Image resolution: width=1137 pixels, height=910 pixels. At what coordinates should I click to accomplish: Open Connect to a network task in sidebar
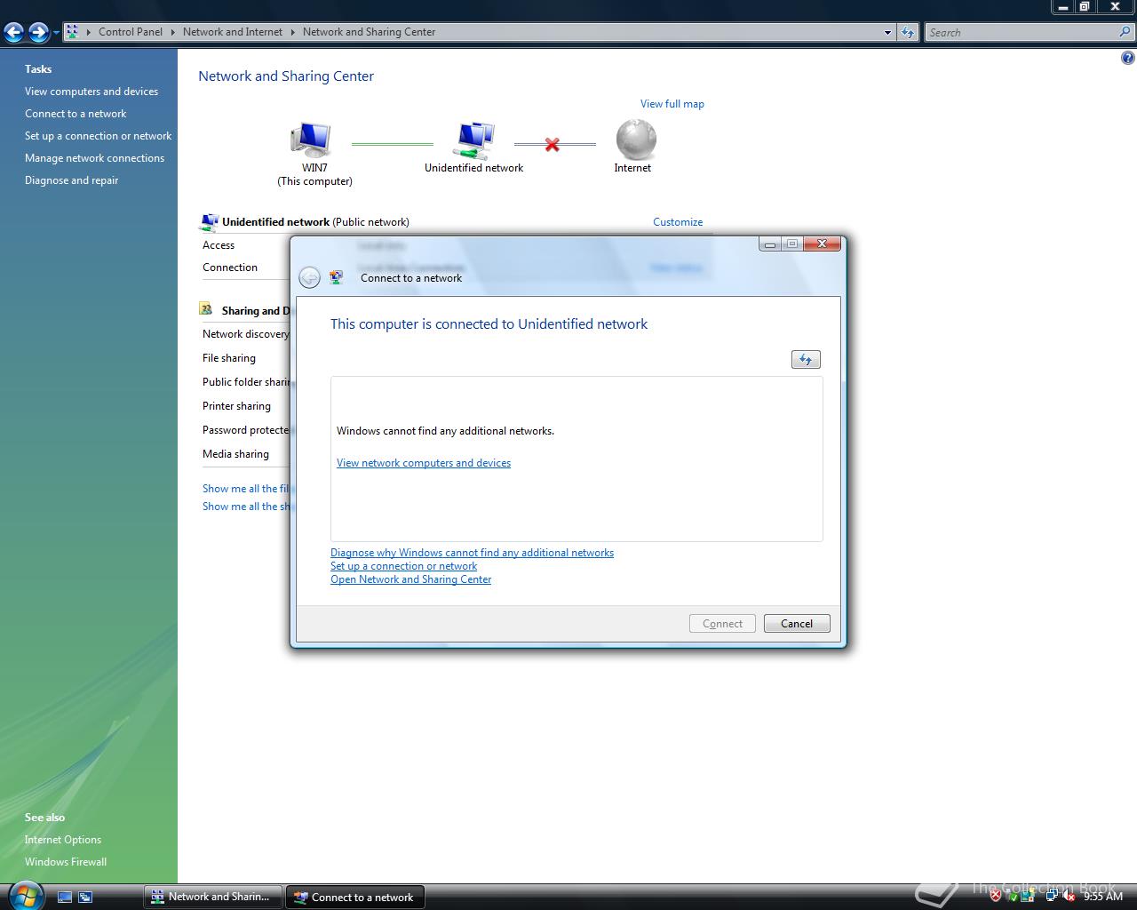point(76,114)
